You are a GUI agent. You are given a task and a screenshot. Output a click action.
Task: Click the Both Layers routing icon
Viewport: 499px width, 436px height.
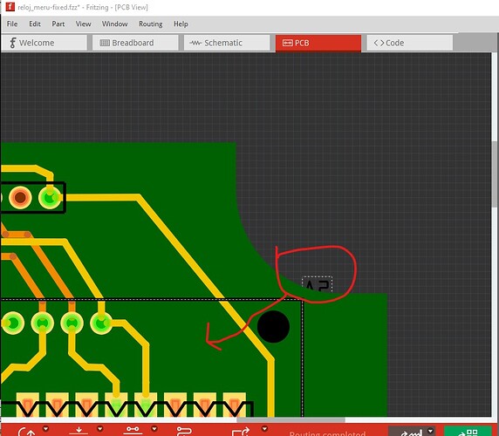(x=133, y=432)
